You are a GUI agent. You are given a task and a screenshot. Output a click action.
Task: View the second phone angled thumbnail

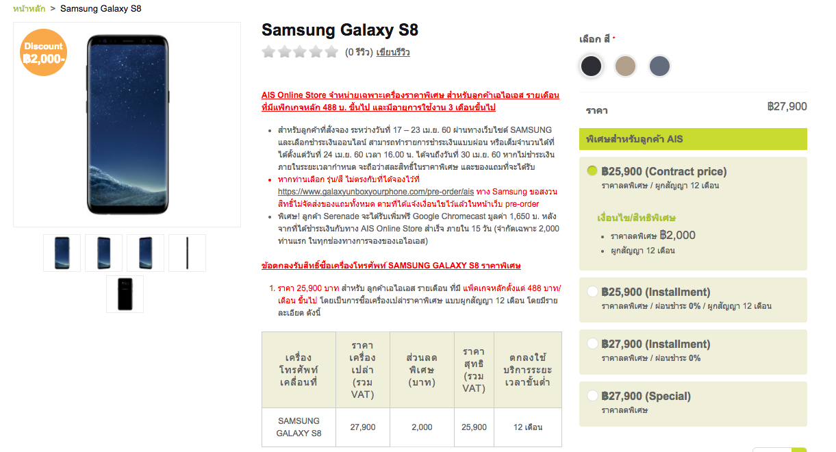(104, 253)
